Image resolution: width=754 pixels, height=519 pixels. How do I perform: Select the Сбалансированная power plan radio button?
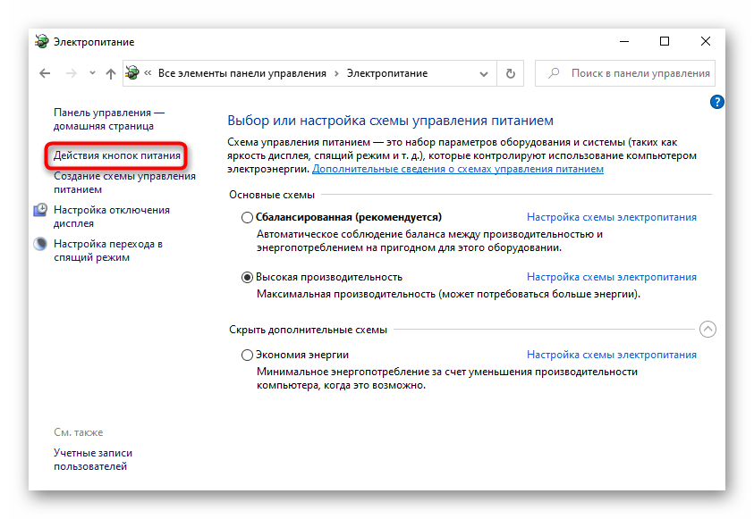click(248, 217)
